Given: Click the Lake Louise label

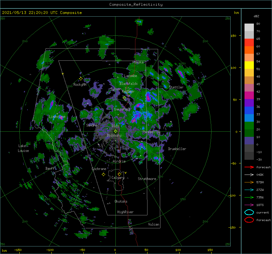Looking at the screenshot, I should pyautogui.click(x=23, y=148).
